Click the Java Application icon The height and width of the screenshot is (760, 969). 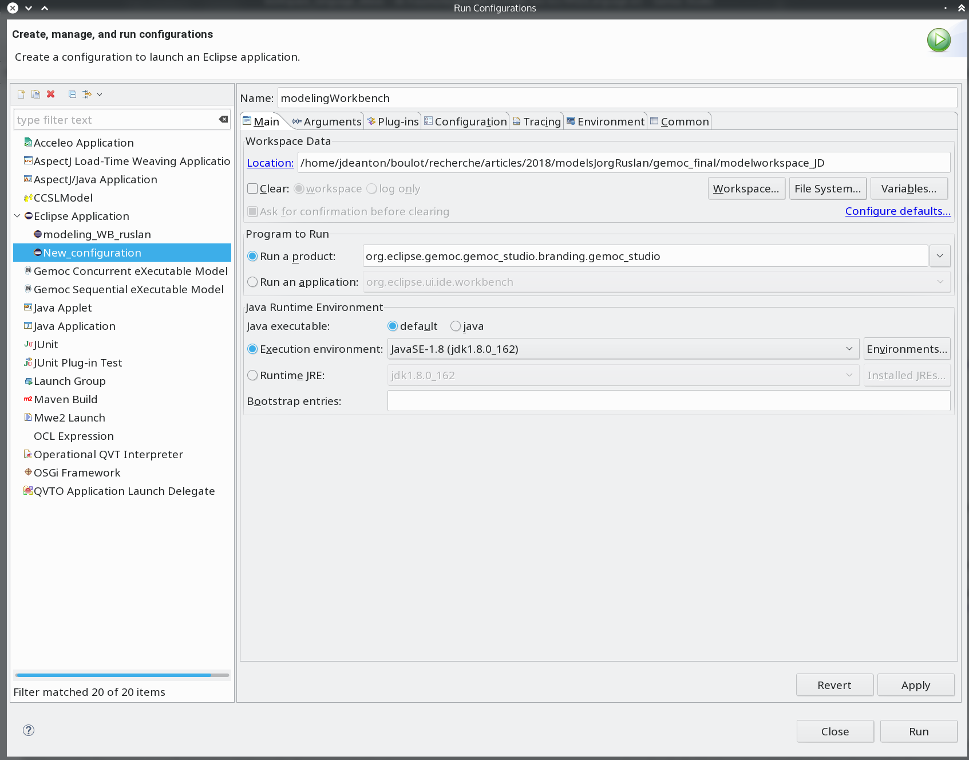tap(28, 325)
